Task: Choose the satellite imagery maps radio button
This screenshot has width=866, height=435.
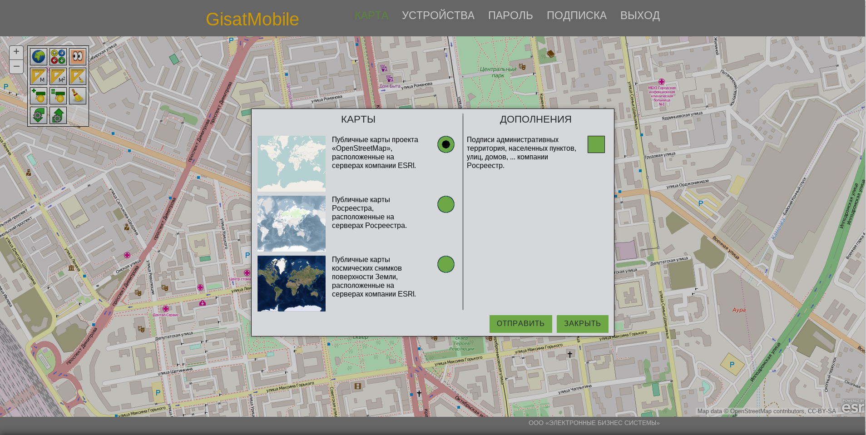Action: coord(445,264)
